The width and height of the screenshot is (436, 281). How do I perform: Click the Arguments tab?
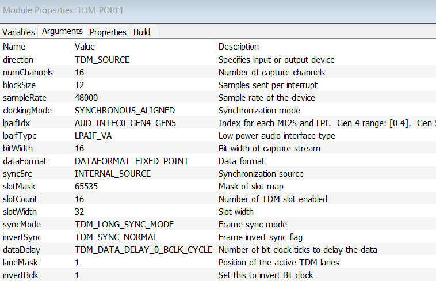(62, 32)
